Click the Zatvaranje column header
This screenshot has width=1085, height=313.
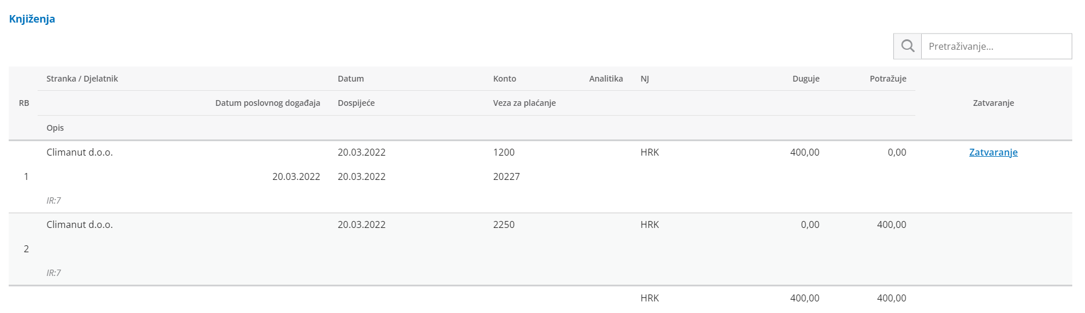pos(993,103)
